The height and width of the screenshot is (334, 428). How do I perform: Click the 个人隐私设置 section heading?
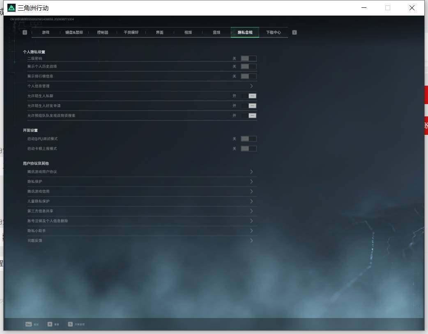pyautogui.click(x=34, y=52)
